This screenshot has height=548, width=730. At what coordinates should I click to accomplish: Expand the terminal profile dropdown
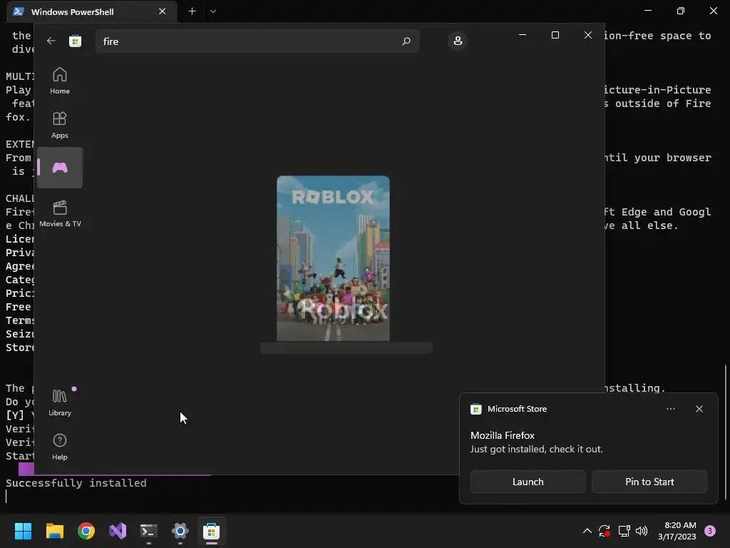tap(212, 11)
